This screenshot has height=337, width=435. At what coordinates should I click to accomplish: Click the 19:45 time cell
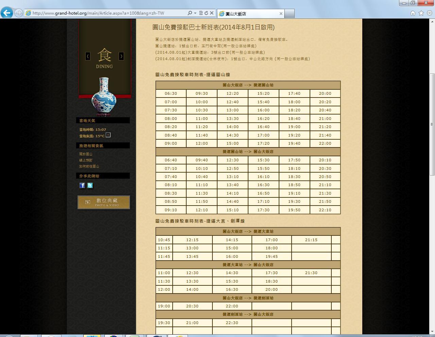[272, 256]
